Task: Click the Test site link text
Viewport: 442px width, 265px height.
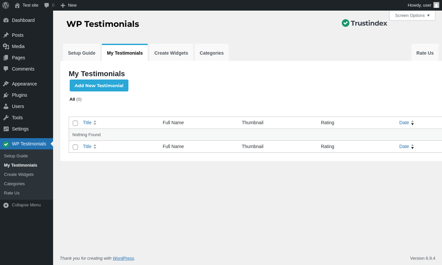Action: [31, 5]
